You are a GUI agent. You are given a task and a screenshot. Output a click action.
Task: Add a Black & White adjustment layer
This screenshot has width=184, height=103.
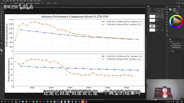click(175, 45)
